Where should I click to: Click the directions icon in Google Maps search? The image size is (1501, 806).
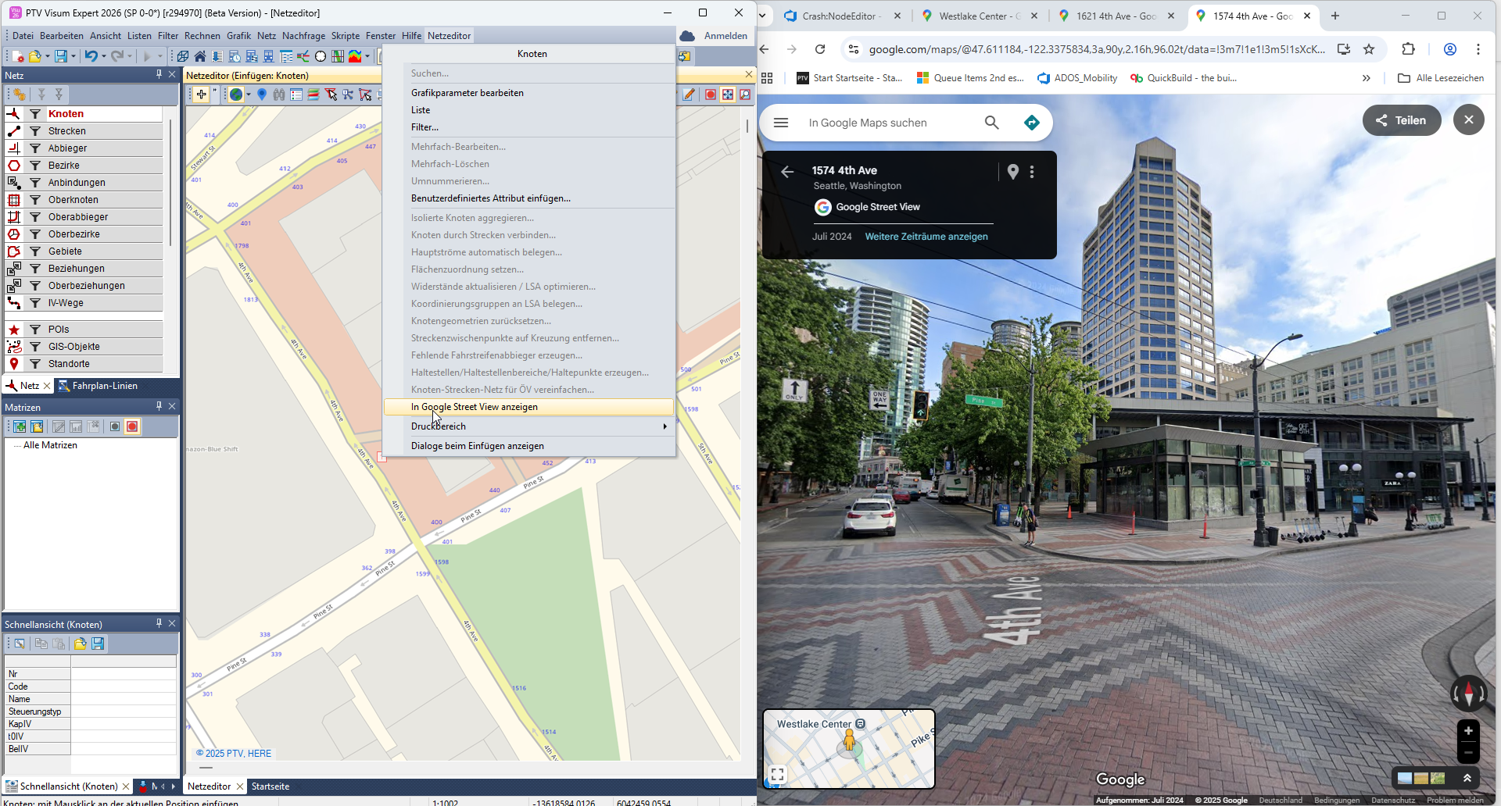pos(1032,123)
